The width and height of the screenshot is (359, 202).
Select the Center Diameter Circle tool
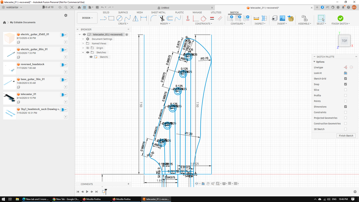[x=119, y=18]
